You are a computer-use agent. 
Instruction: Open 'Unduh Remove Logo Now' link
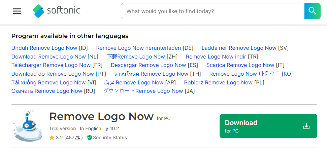44,48
